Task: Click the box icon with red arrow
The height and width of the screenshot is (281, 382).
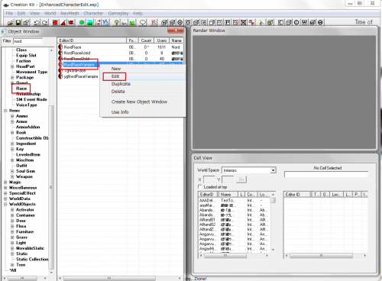Action: click(204, 23)
